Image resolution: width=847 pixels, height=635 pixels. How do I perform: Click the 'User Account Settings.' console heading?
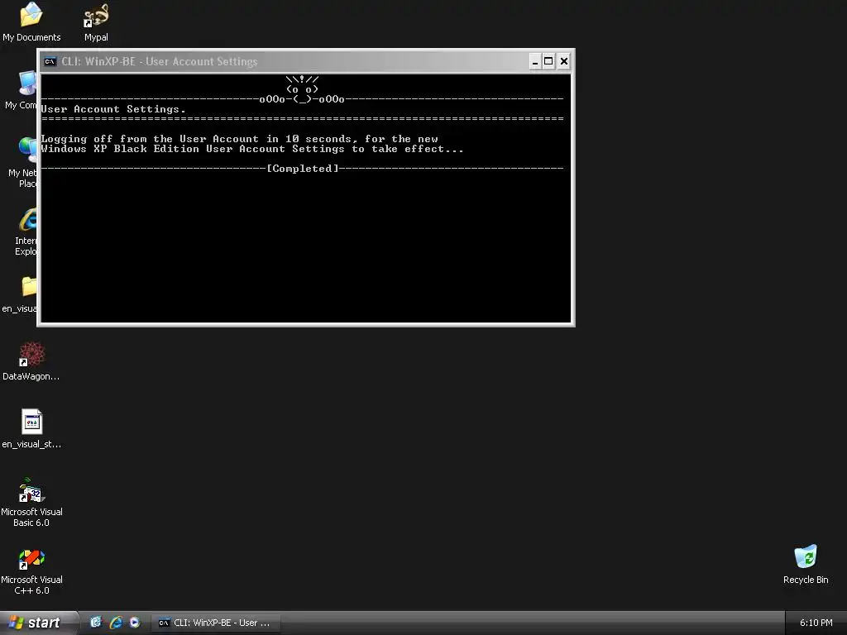(113, 109)
